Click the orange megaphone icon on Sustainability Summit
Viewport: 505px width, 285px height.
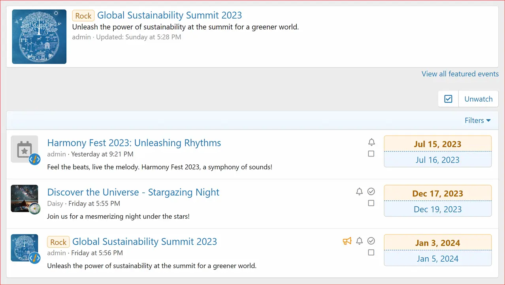[347, 241]
